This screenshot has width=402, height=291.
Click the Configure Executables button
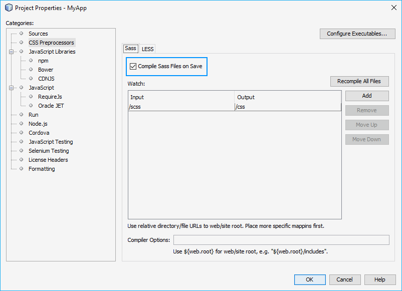tap(357, 34)
